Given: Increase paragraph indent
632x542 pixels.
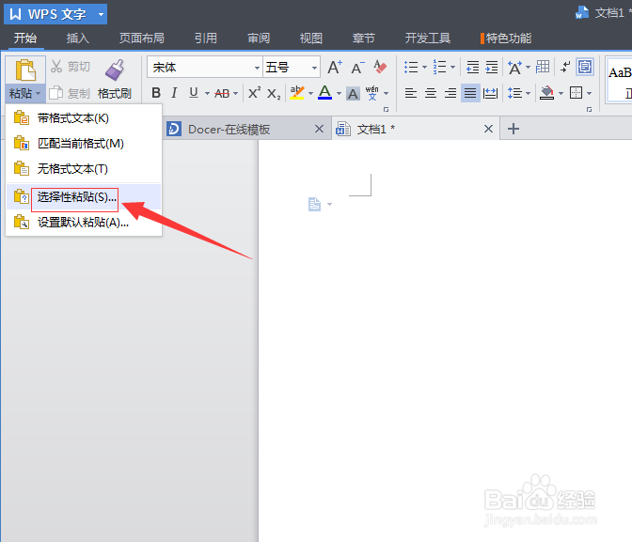Looking at the screenshot, I should click(491, 68).
